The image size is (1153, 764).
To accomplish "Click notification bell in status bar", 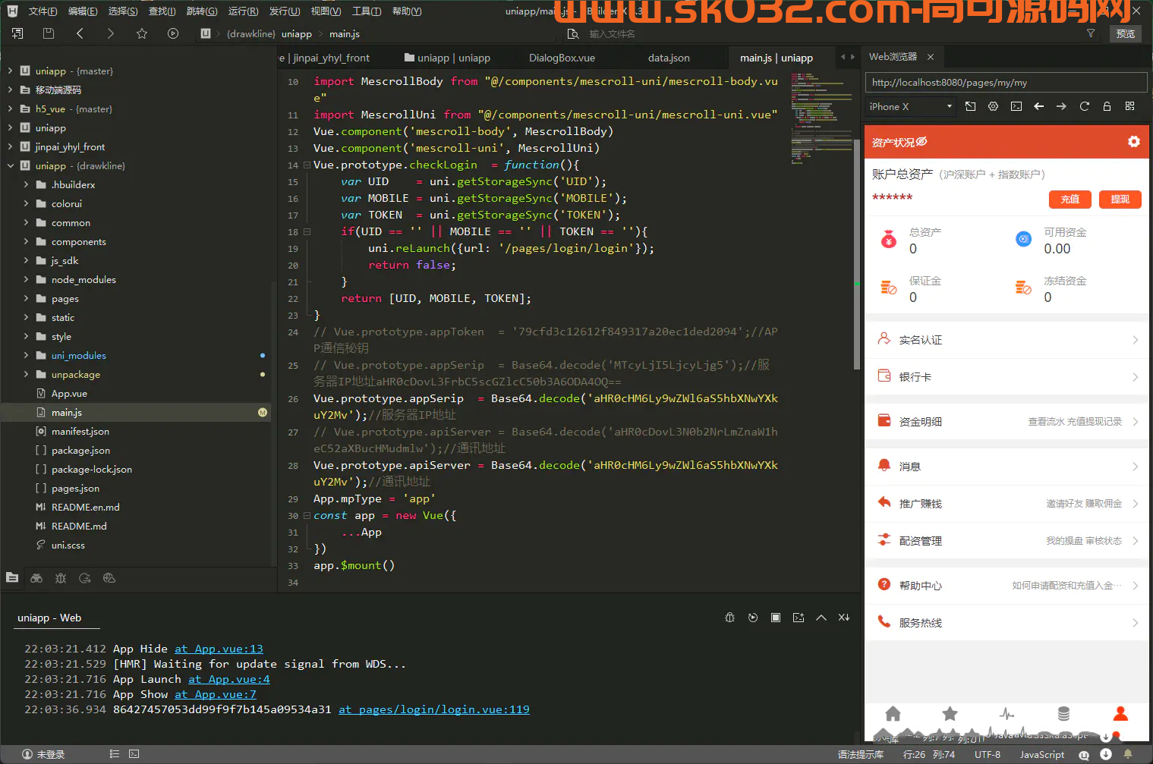I will 1128,754.
